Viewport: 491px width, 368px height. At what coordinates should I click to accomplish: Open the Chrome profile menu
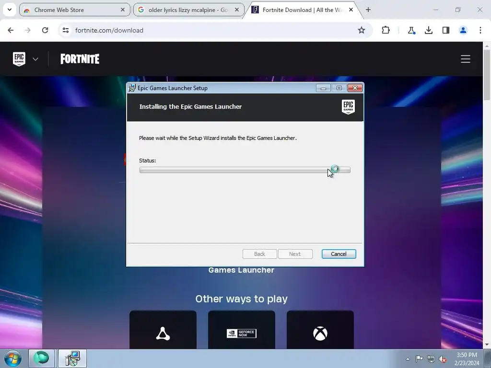click(x=463, y=30)
